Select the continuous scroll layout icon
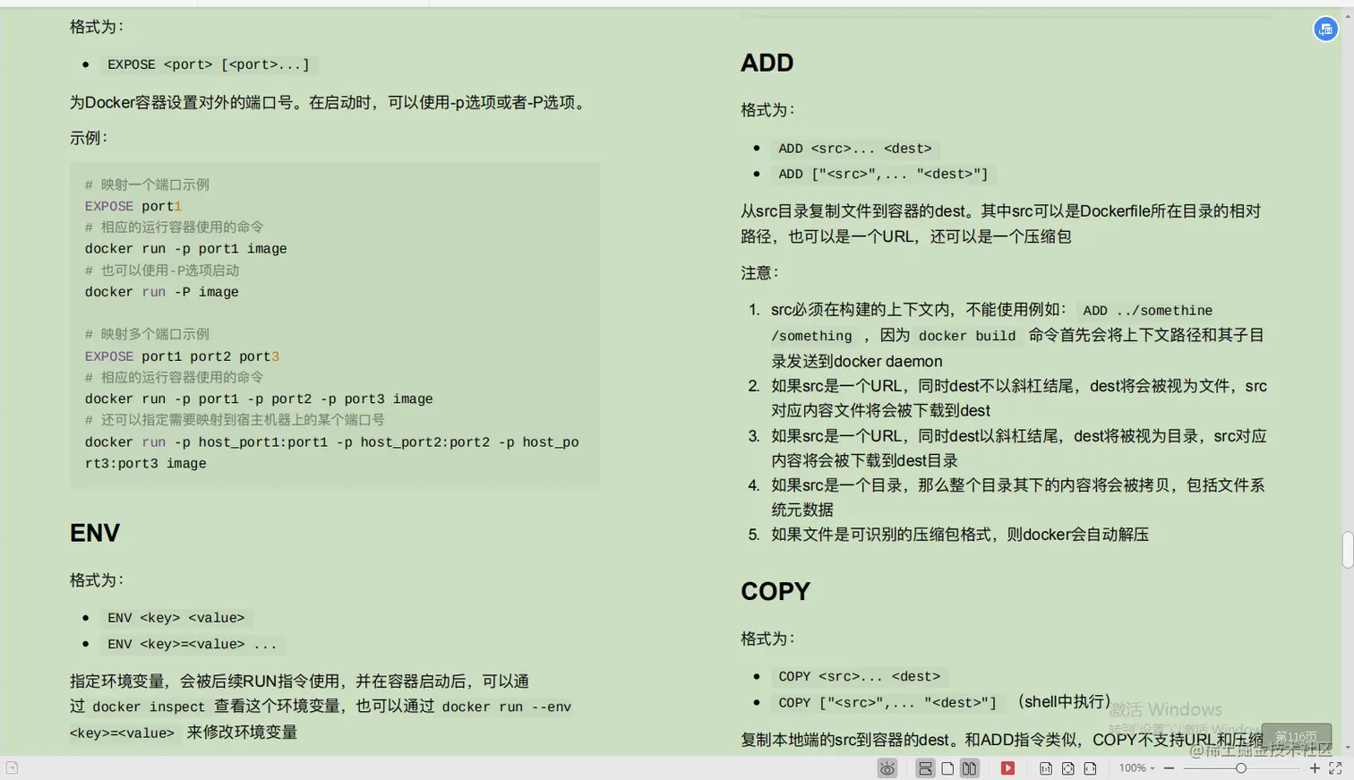The image size is (1354, 780). tap(926, 767)
